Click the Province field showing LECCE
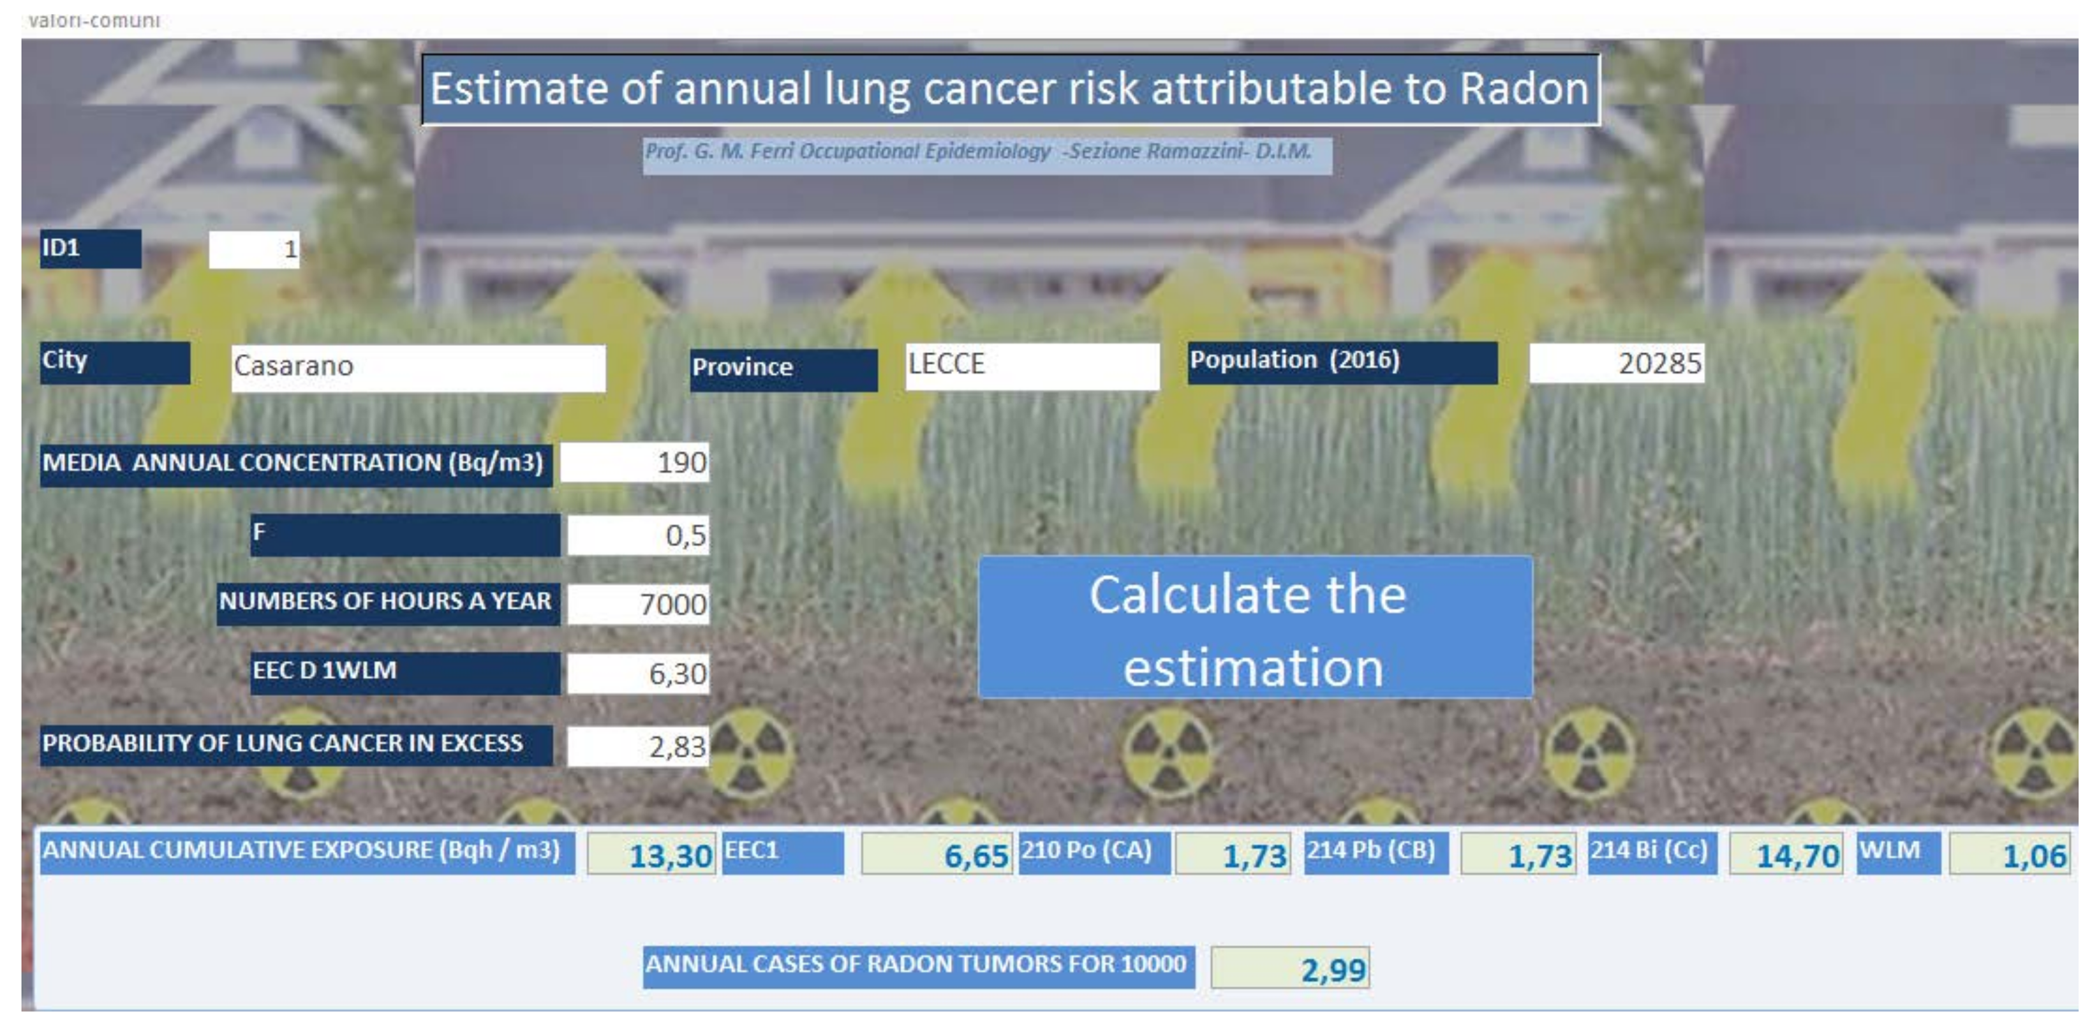2092x1029 pixels. point(1032,365)
